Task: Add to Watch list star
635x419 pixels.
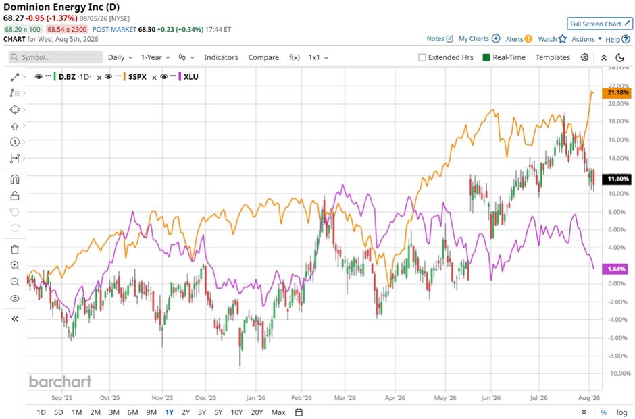Action: click(553, 39)
